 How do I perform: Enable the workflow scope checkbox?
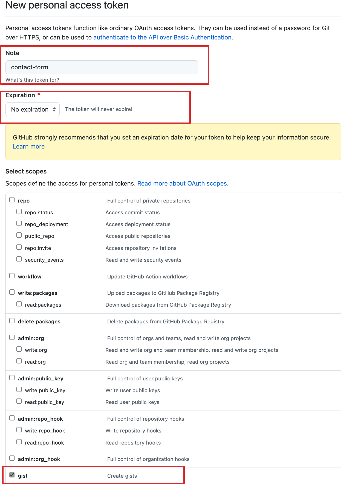pos(12,276)
